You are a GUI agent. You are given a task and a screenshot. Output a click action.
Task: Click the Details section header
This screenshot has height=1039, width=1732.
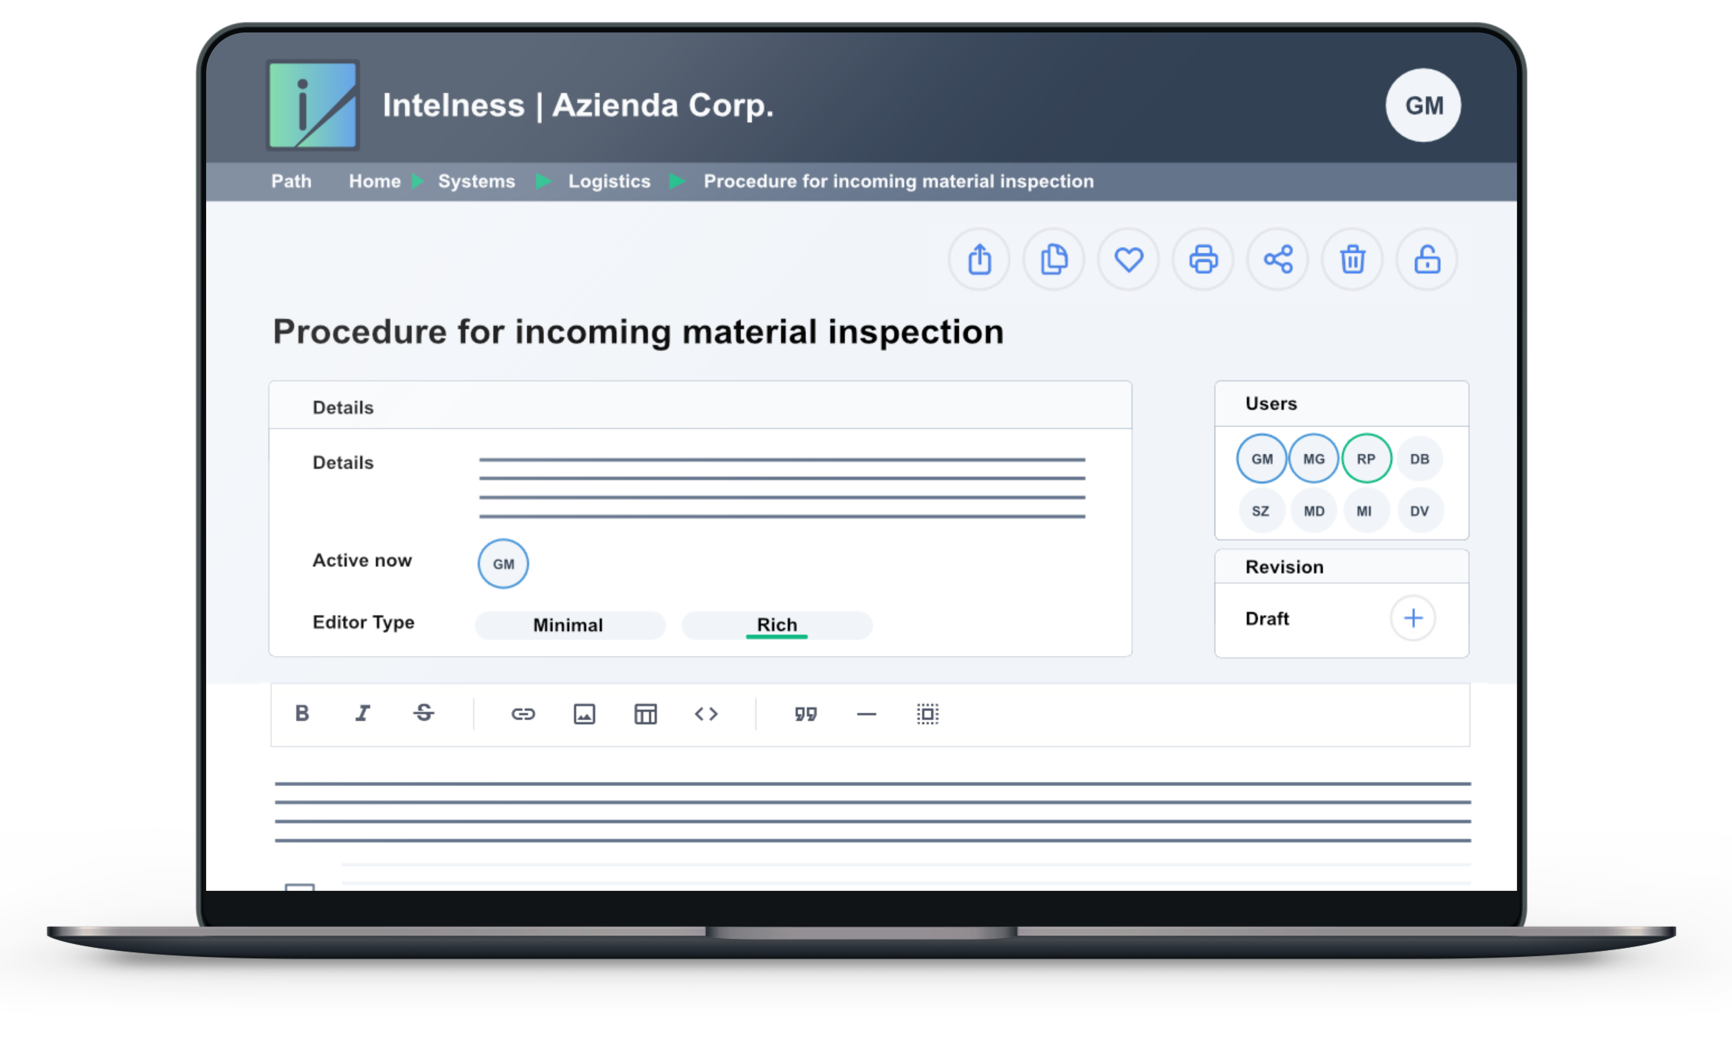342,407
